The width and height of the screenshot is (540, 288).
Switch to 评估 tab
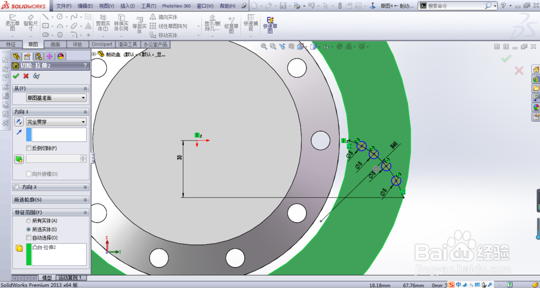pyautogui.click(x=77, y=44)
